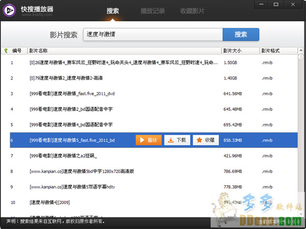Screen dimensions: 306x229
Task: Select row 5 速度与激情4_bd国语配音中字
Action: (154, 125)
